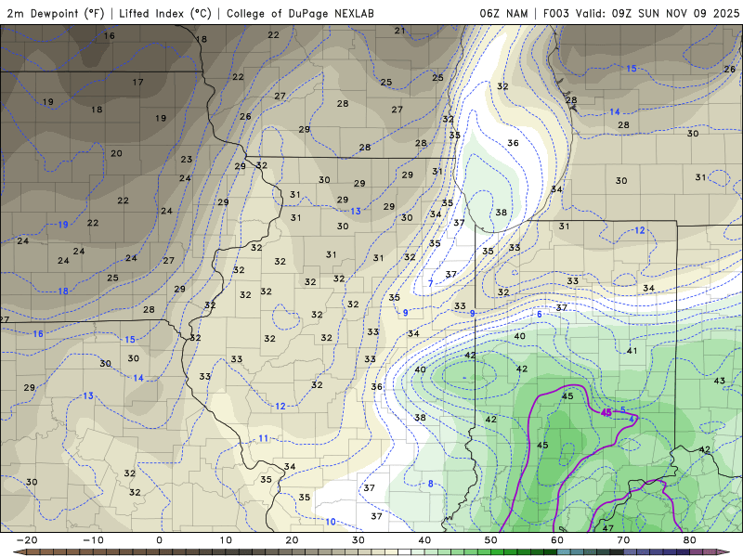
Task: Click the blue '11' lifted index contour label
Action: coord(264,438)
